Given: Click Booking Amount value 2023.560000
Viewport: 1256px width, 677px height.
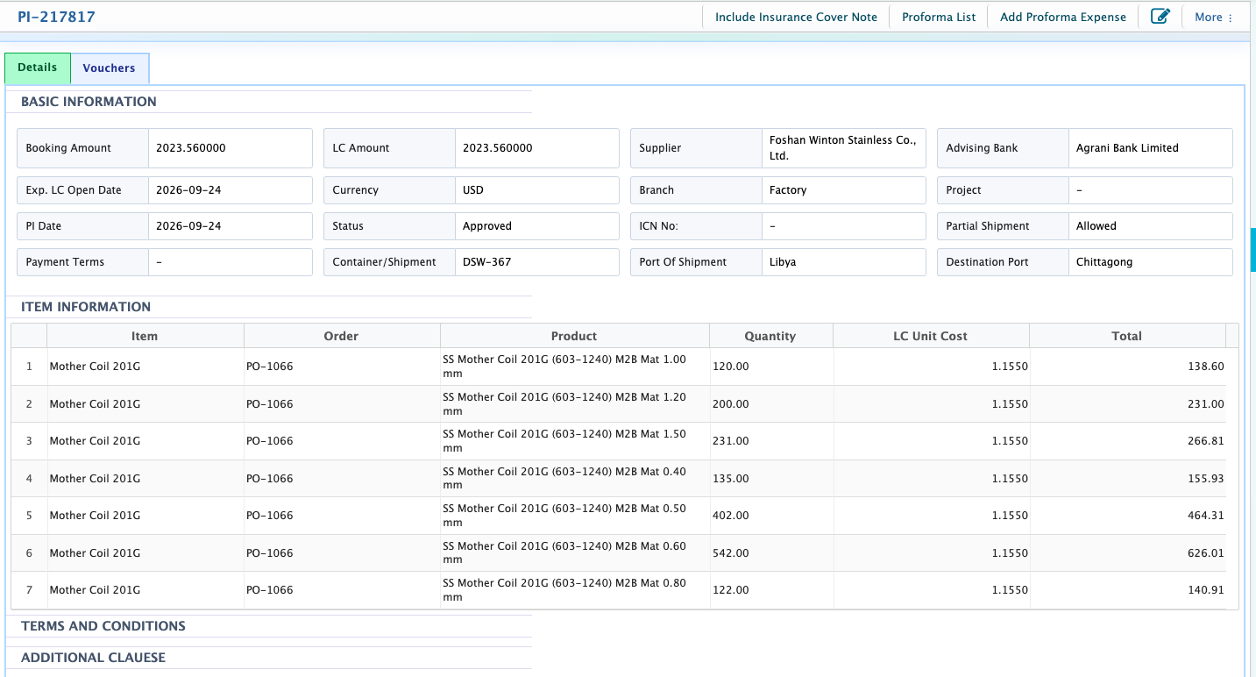Looking at the screenshot, I should [191, 148].
